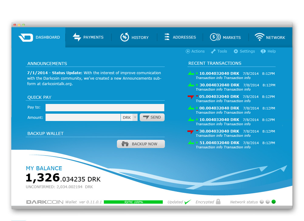Screen dimensions: 304x221
Task: Open the Dashboard tab
Action: click(38, 37)
